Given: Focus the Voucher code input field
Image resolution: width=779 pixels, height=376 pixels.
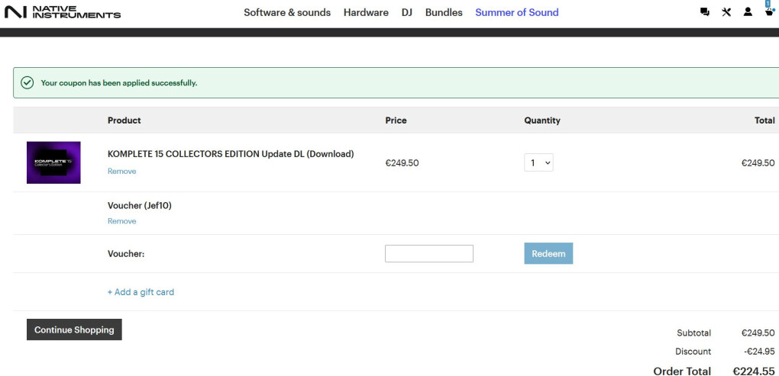Looking at the screenshot, I should [429, 253].
